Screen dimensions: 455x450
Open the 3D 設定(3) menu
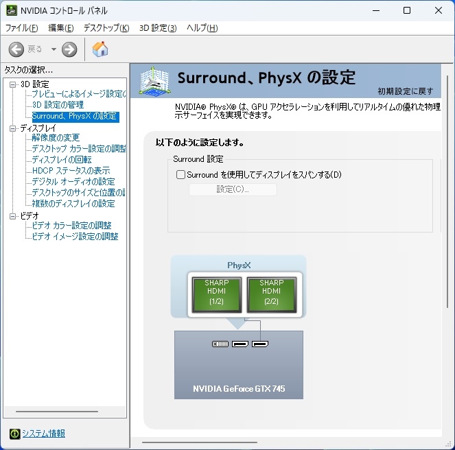click(158, 28)
